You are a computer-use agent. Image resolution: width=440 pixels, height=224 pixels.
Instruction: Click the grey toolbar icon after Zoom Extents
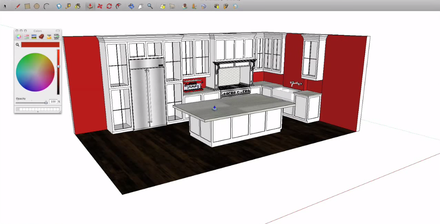172,6
